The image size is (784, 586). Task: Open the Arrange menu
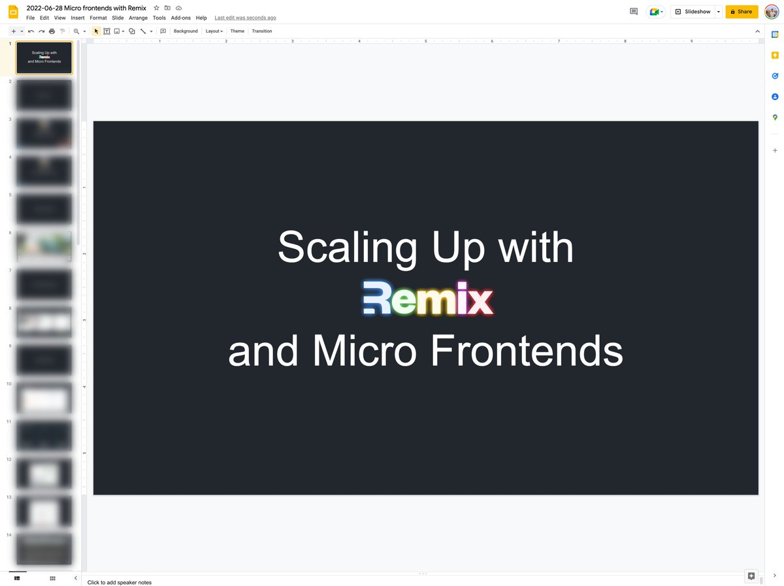click(x=138, y=18)
